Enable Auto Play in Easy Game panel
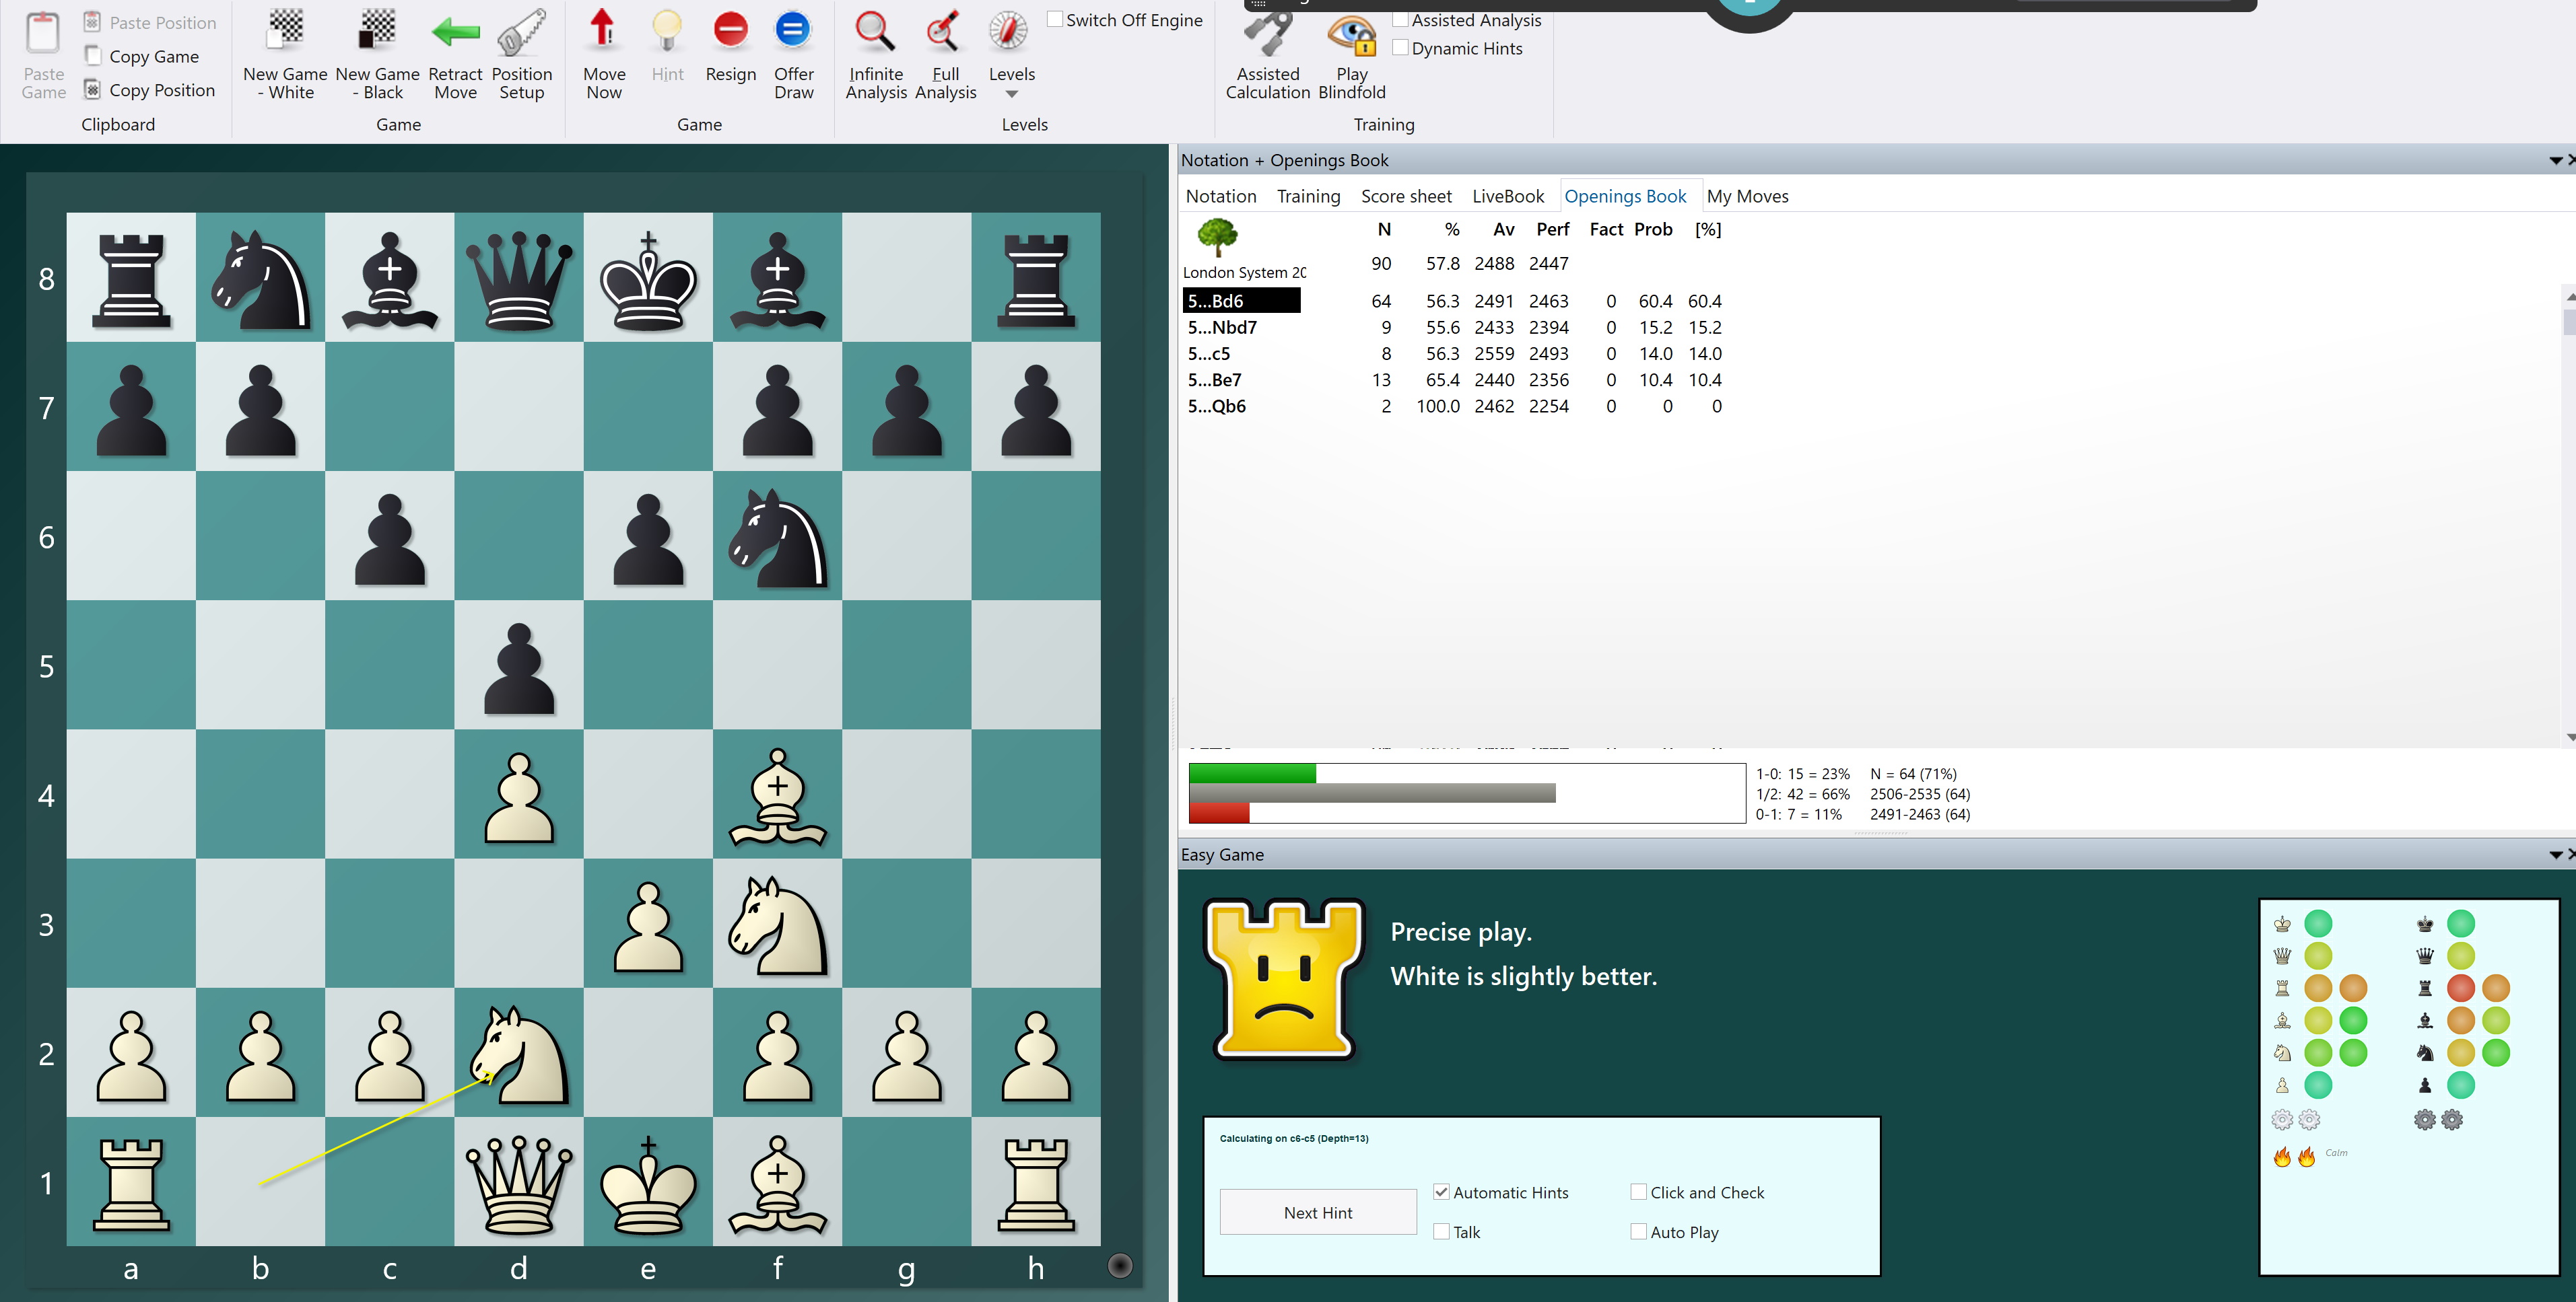 pyautogui.click(x=1638, y=1231)
